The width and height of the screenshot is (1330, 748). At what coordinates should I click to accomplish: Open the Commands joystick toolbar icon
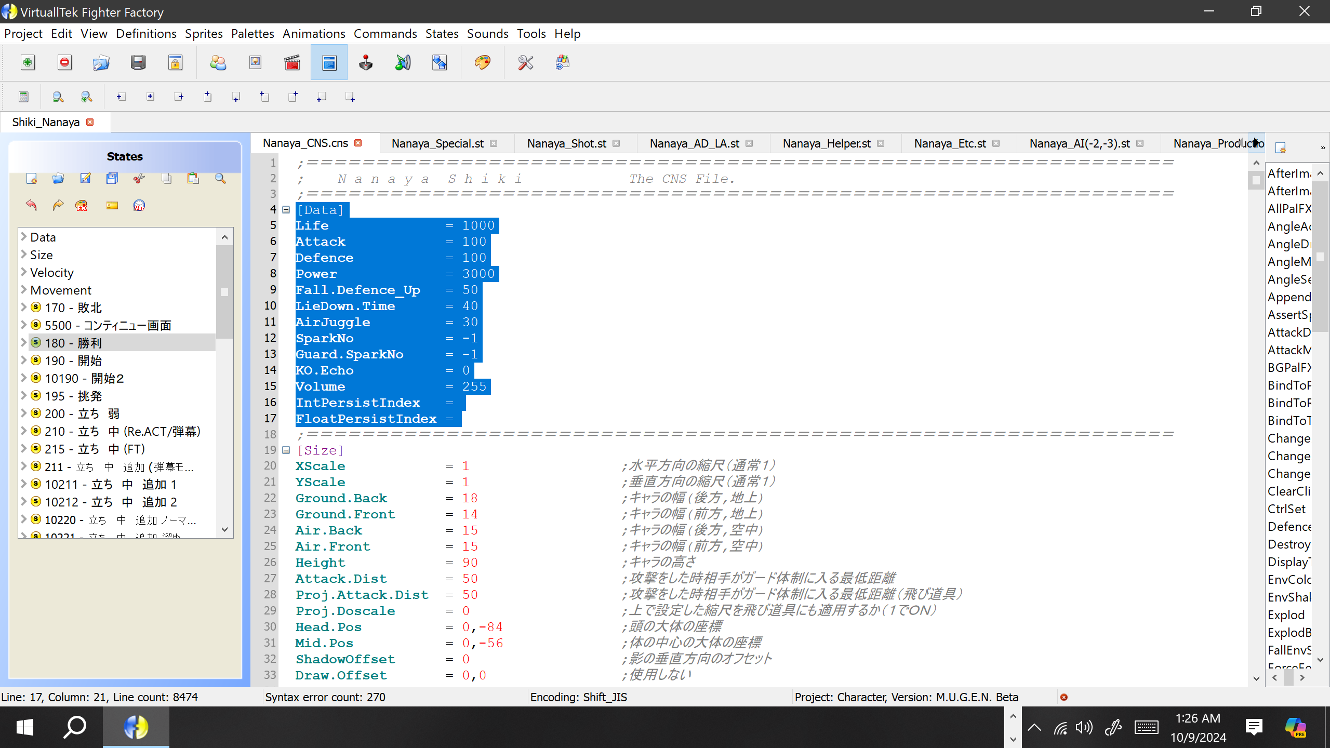pyautogui.click(x=366, y=63)
